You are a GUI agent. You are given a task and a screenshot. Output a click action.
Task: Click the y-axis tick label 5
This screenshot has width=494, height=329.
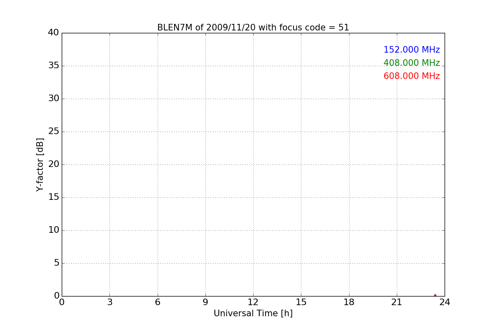[56, 263]
